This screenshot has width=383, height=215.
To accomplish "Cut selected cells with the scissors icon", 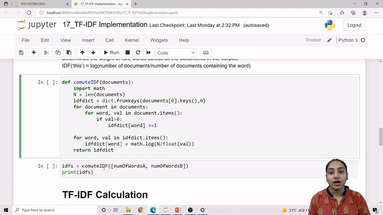I will 47,53.
